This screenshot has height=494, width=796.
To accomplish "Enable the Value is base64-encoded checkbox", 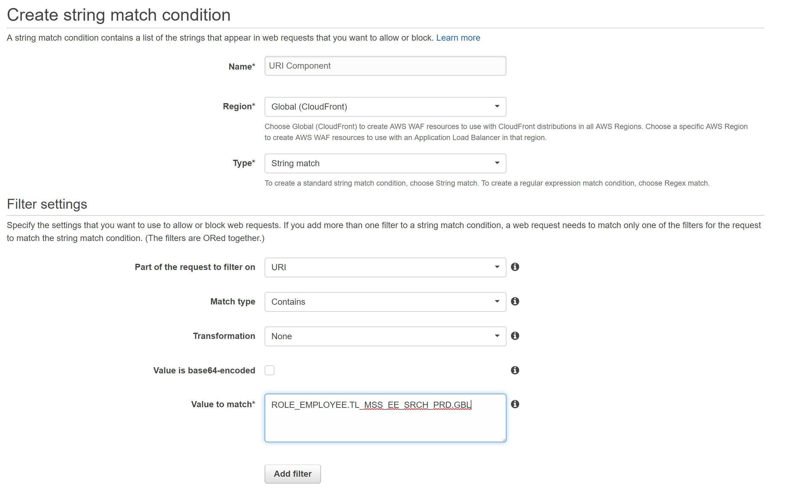I will pos(270,370).
